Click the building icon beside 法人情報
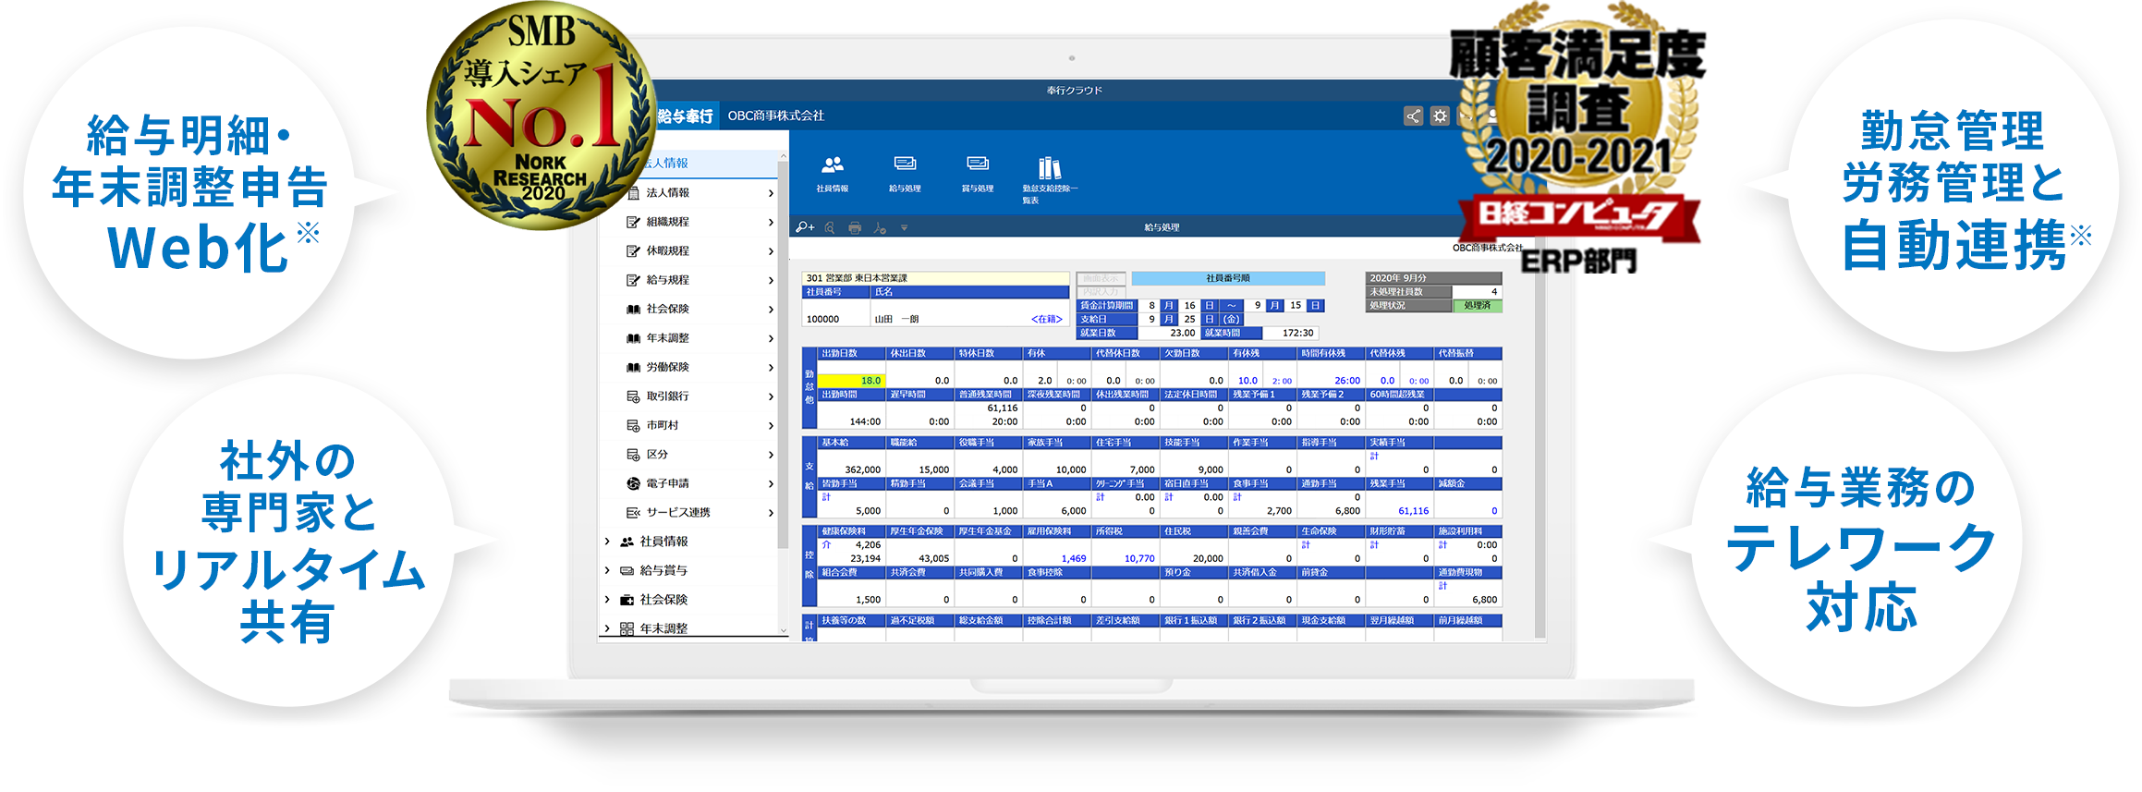 click(634, 192)
